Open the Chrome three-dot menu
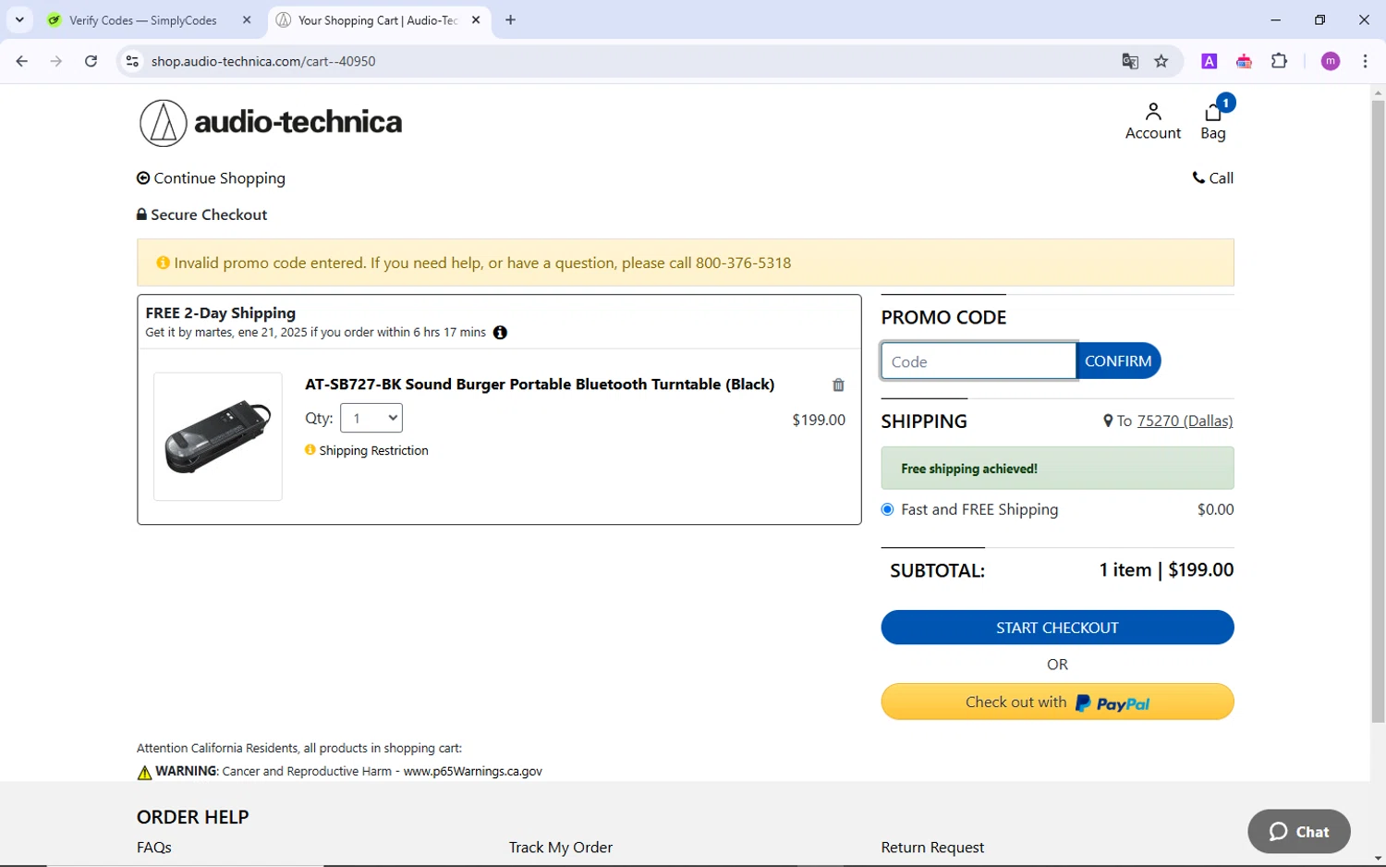 [x=1365, y=61]
